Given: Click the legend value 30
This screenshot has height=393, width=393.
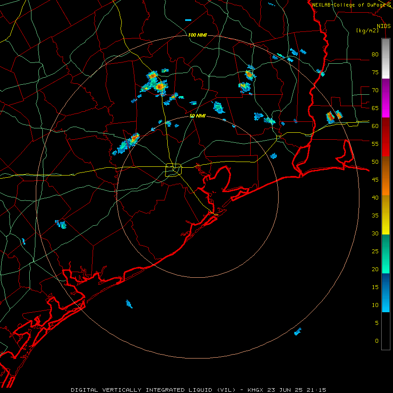Looking at the screenshot, I should pyautogui.click(x=375, y=233).
